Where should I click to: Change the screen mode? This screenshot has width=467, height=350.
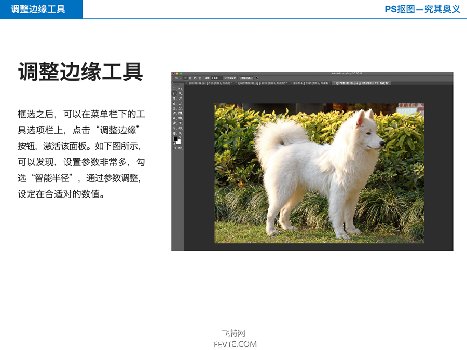click(x=180, y=148)
